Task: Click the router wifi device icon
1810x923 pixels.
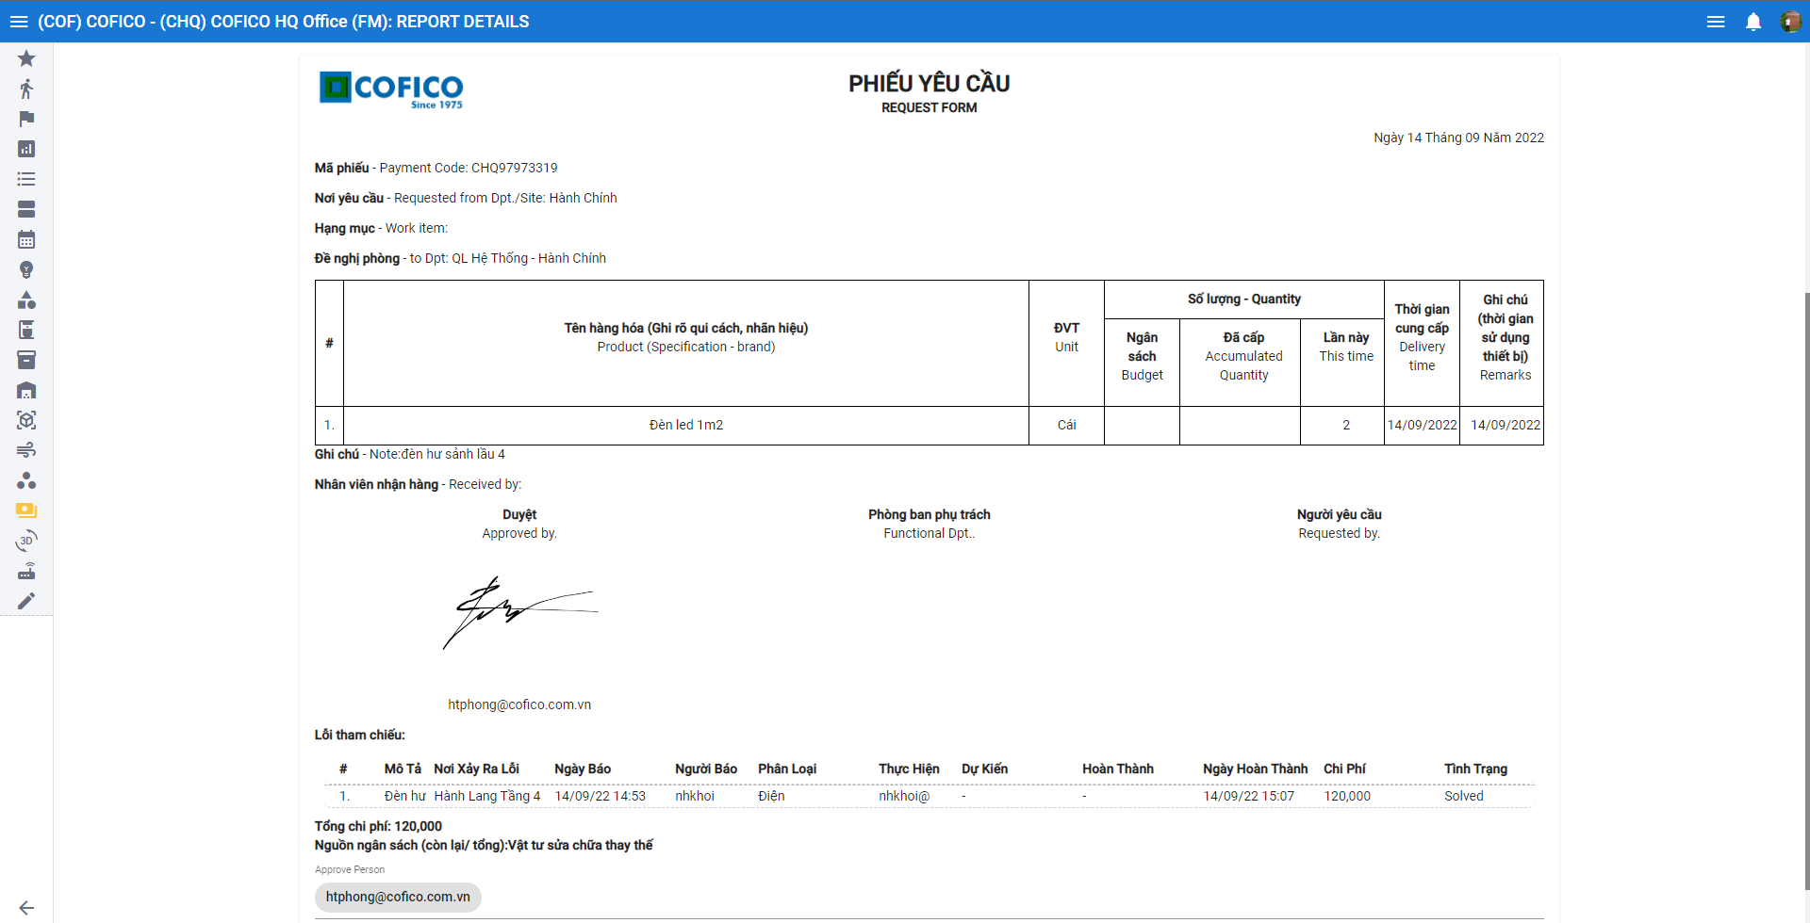Action: pos(26,571)
